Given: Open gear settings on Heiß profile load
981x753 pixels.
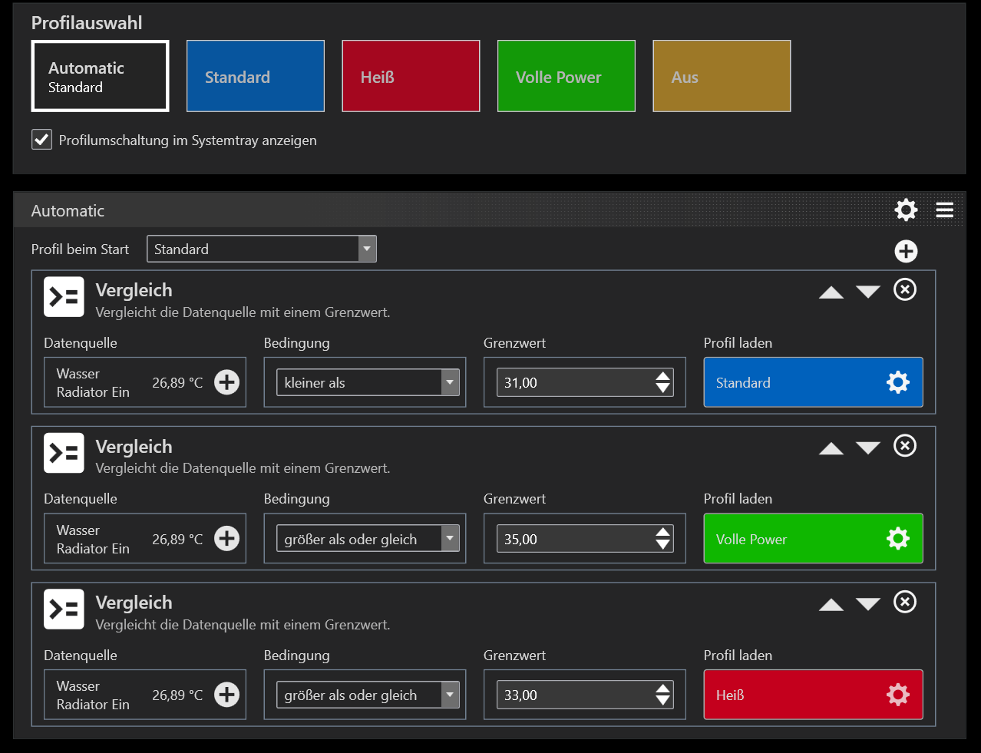Looking at the screenshot, I should 897,695.
